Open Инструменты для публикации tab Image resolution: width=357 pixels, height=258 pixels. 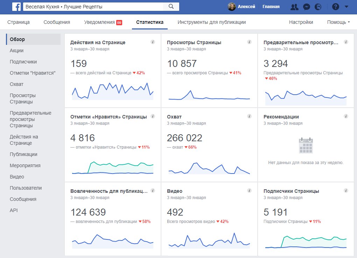coord(211,22)
